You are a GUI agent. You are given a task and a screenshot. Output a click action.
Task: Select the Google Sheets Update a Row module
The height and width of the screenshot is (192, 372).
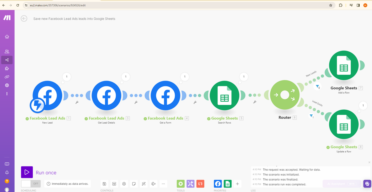coord(344,124)
